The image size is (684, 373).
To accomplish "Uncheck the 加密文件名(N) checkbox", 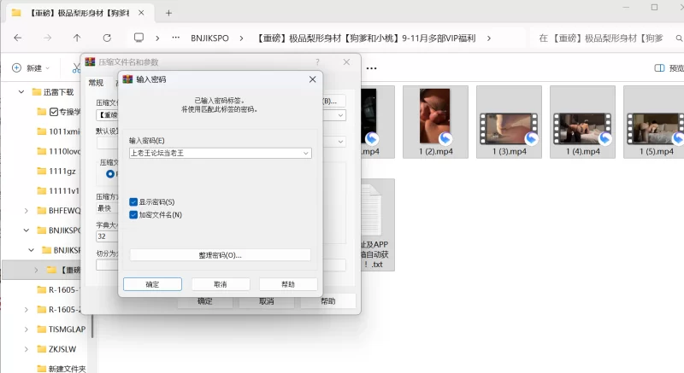I will pyautogui.click(x=133, y=215).
